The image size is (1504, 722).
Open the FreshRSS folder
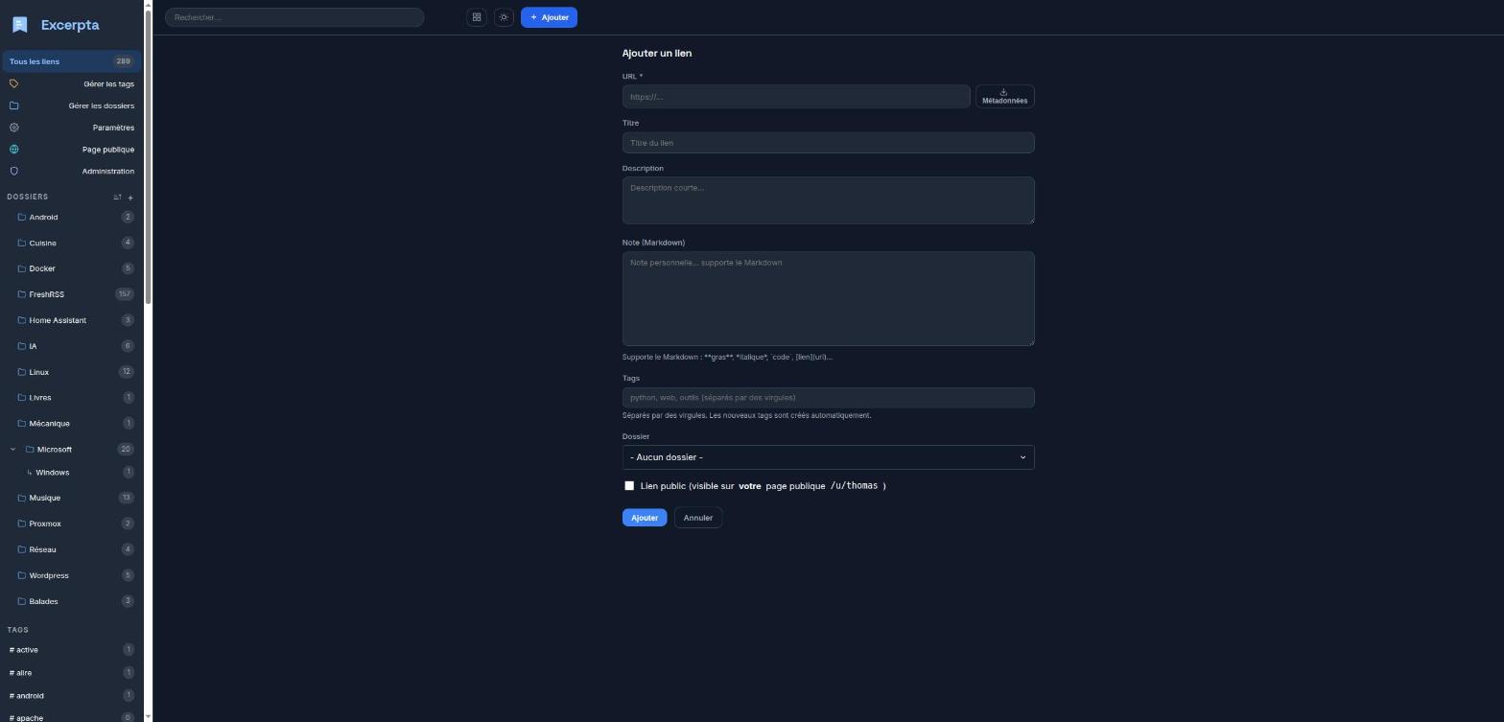point(71,294)
